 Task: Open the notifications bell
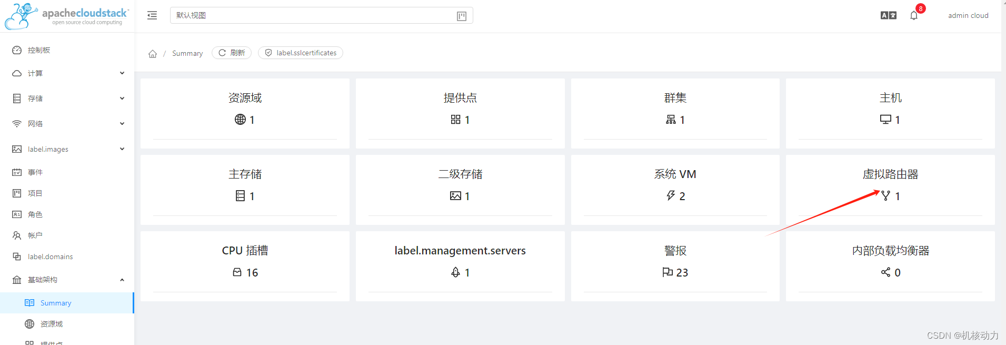(x=914, y=15)
